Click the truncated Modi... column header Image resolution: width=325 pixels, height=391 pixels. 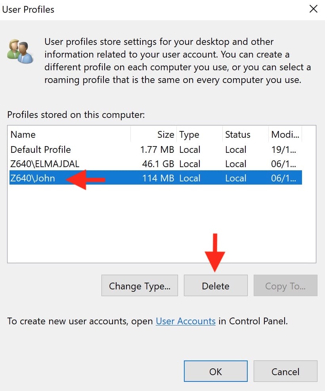(285, 135)
